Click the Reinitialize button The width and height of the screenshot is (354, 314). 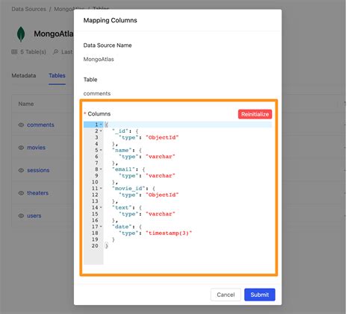(255, 114)
